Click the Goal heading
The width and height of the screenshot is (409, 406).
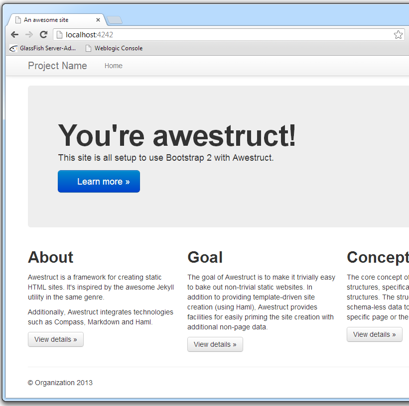click(205, 257)
